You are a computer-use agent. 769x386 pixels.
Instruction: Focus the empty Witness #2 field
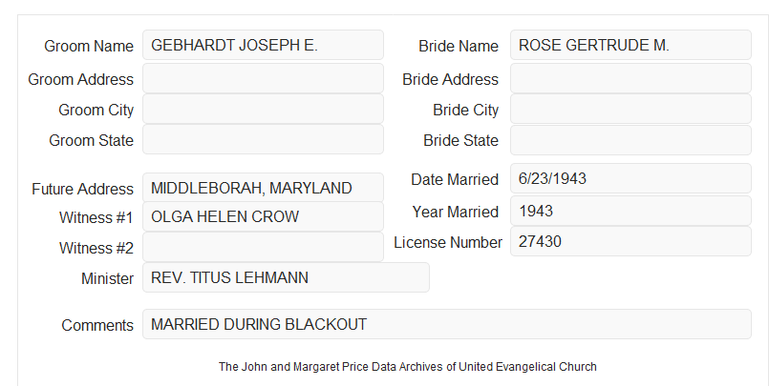tap(263, 247)
